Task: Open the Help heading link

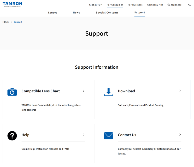Action: (25, 135)
